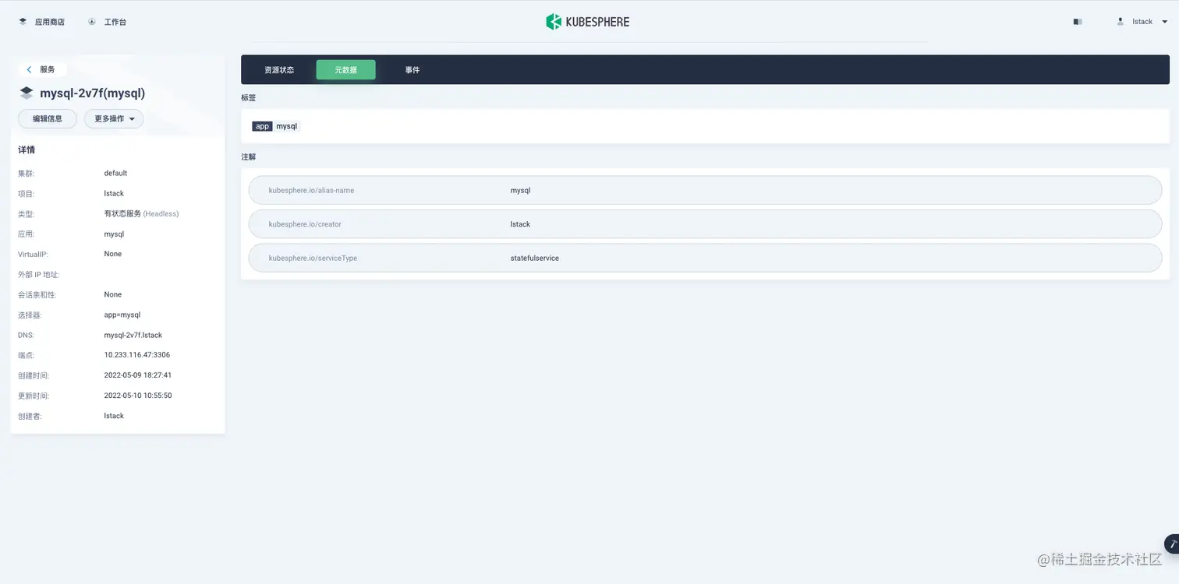Click the theme switch icon near lstack

pyautogui.click(x=1078, y=22)
